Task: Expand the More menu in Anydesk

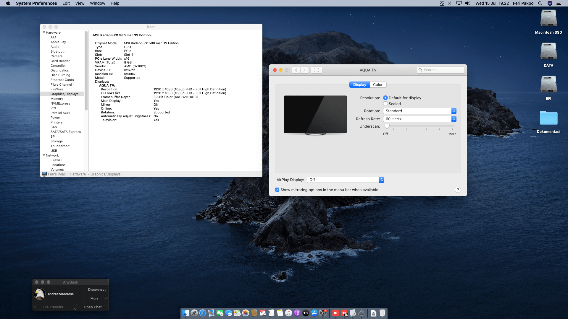Action: tap(97, 298)
